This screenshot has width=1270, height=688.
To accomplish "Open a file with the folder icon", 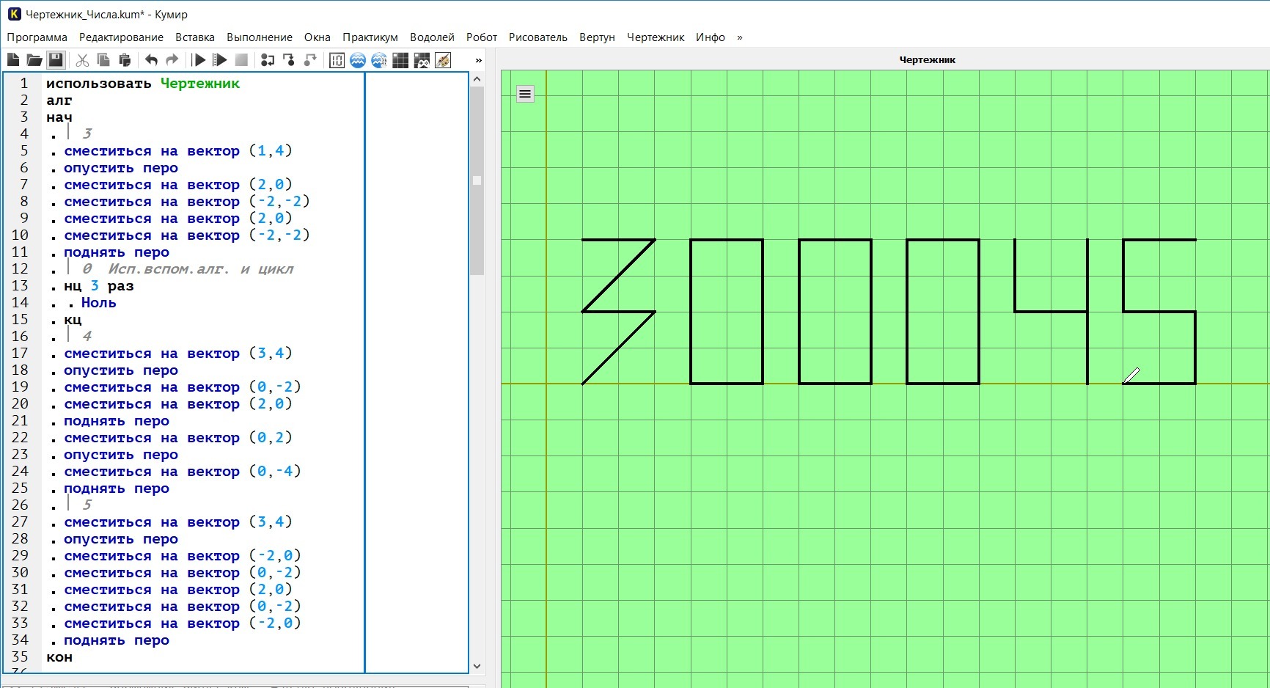I will pos(34,60).
